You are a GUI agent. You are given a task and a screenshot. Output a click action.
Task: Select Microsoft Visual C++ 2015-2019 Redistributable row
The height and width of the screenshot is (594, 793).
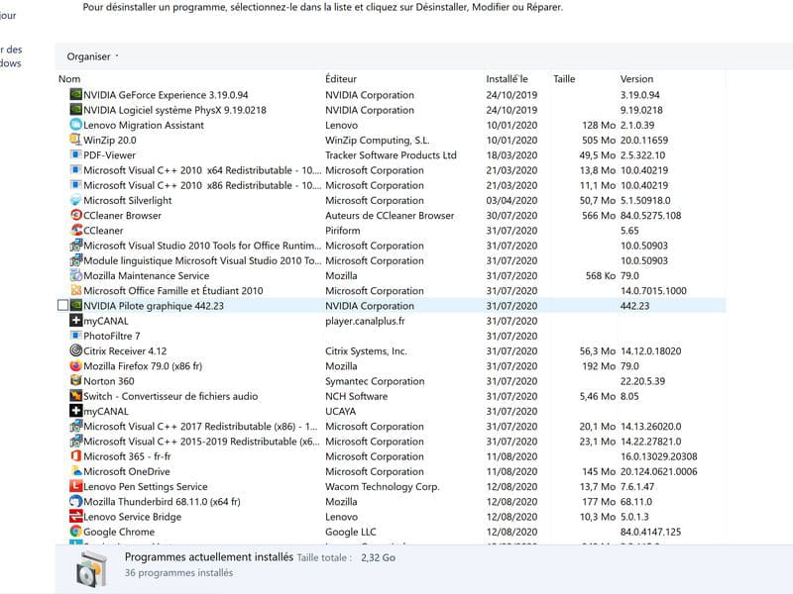point(392,442)
